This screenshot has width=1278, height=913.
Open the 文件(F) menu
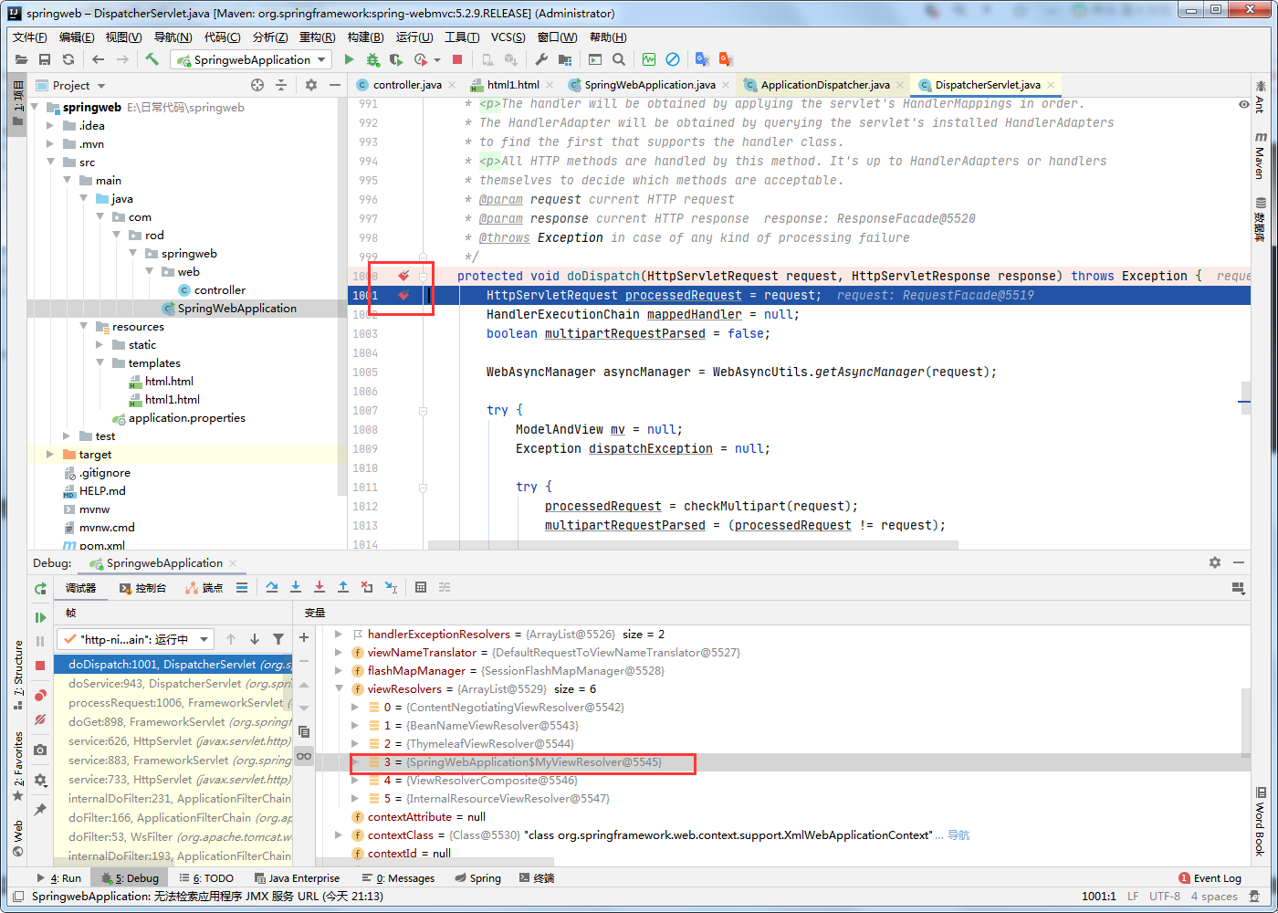coord(30,37)
